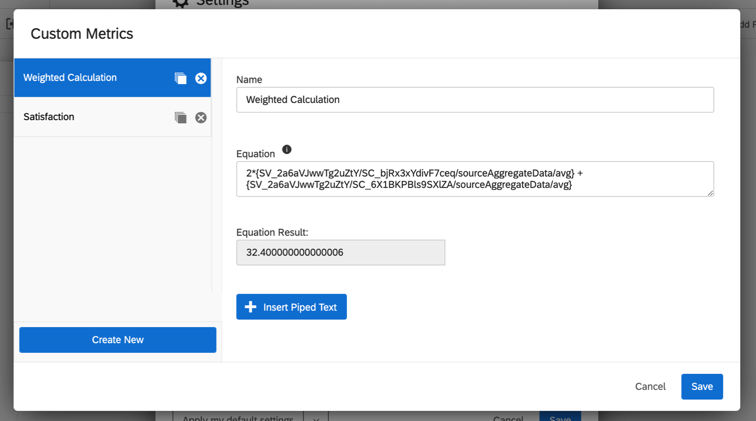Click the export icon in the top-left corner
Viewport: 756px width, 421px height.
10,24
